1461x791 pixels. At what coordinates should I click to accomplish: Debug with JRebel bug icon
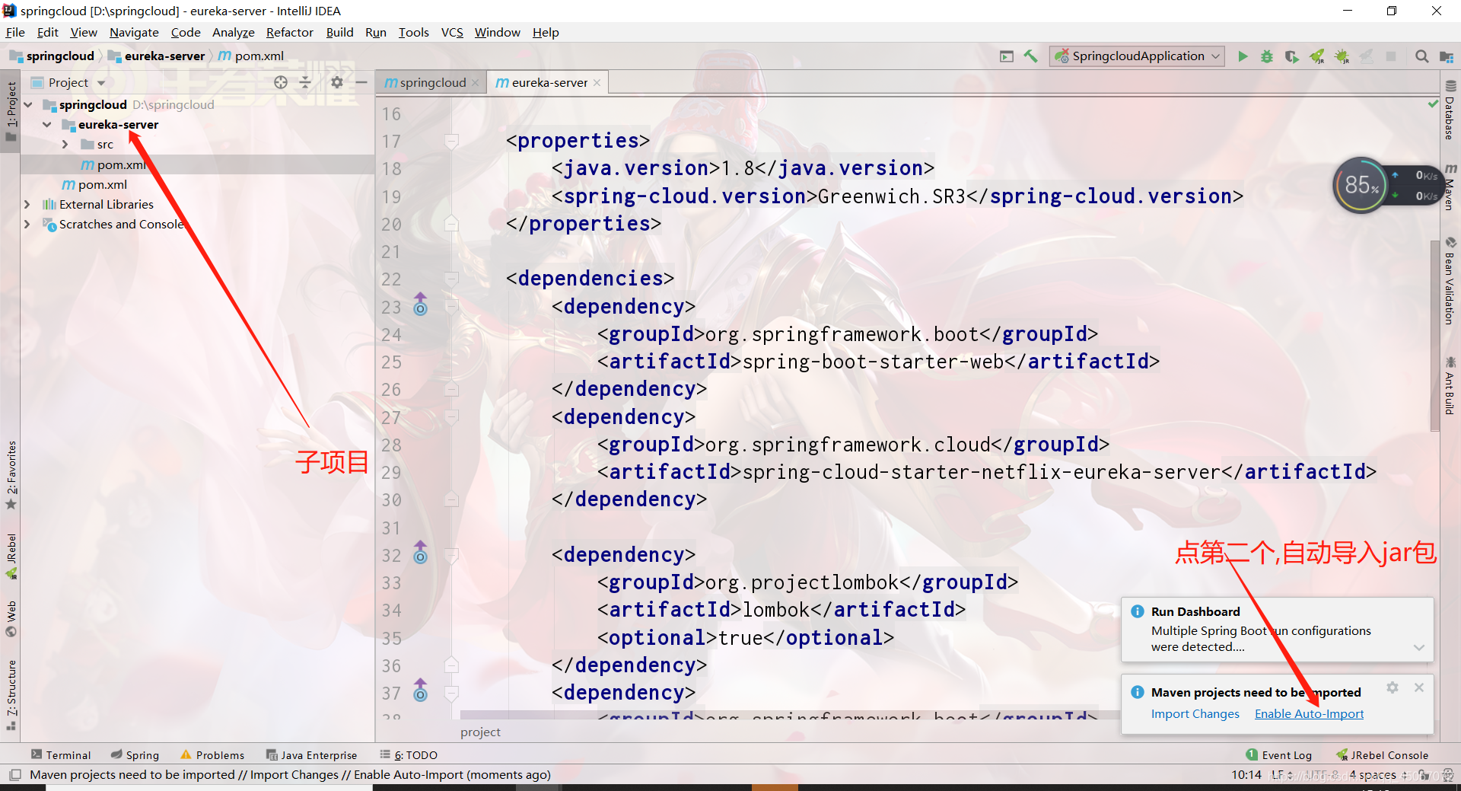(1342, 56)
